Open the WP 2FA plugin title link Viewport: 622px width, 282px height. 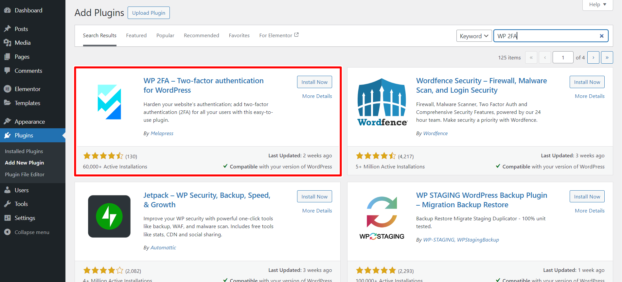pos(204,86)
